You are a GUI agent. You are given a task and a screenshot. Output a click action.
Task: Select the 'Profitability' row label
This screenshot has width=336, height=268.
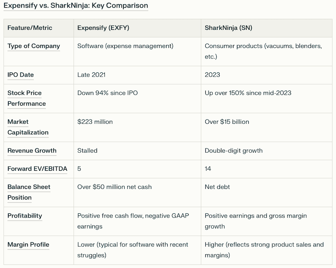[x=25, y=216]
